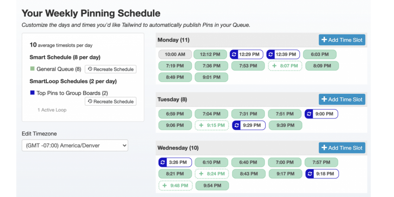Viewport: 394px width, 197px height.
Task: Click the blue Top Pins color square
Action: click(32, 93)
